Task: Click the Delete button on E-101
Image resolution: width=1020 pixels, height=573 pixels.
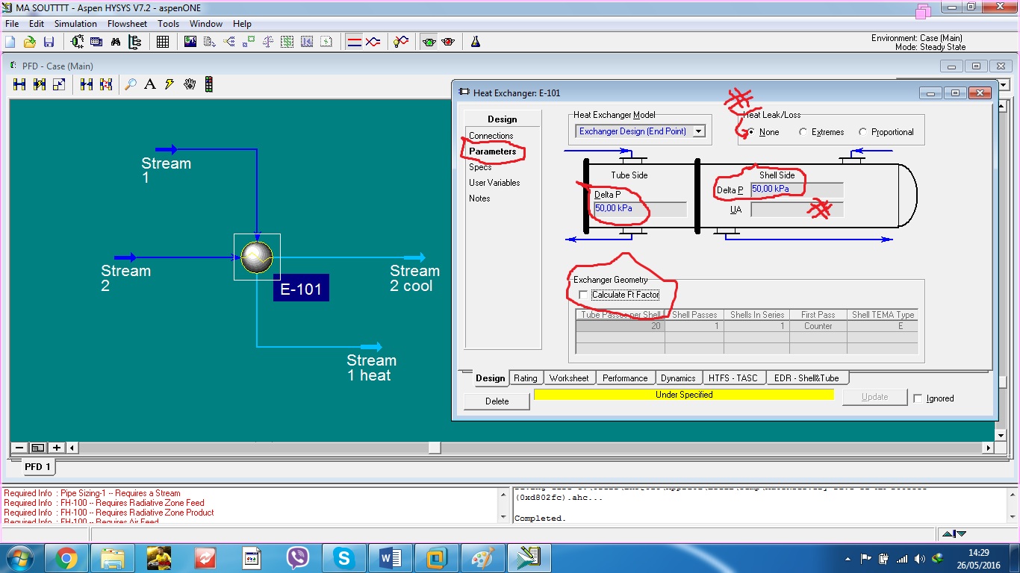Action: 497,401
